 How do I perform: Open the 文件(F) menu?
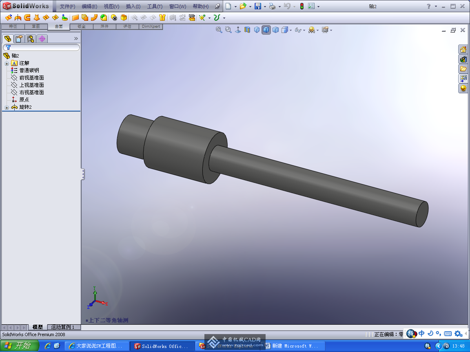pos(67,6)
